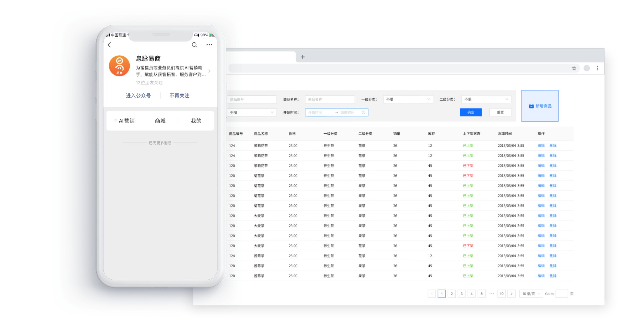
Task: Open the 10 条/页 page size dropdown
Action: tap(531, 294)
